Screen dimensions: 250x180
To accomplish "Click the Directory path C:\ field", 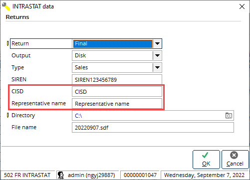I will pos(153,116).
